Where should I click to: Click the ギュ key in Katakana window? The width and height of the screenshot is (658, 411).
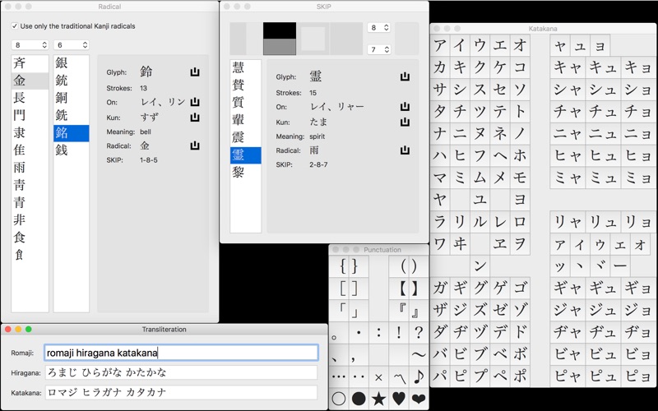click(x=604, y=288)
